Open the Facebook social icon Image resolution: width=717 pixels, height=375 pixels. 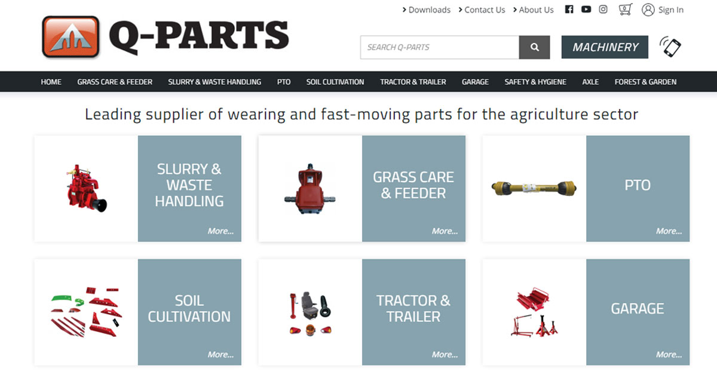coord(569,10)
